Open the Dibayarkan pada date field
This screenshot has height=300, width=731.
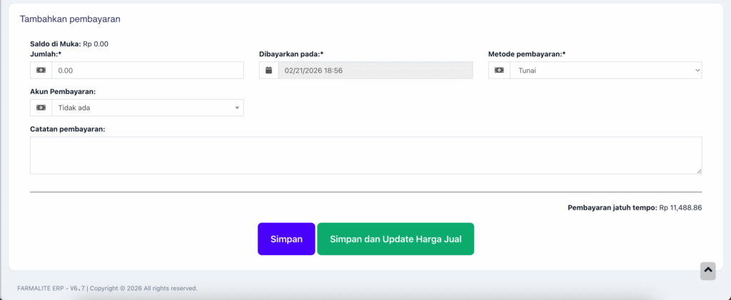point(375,71)
